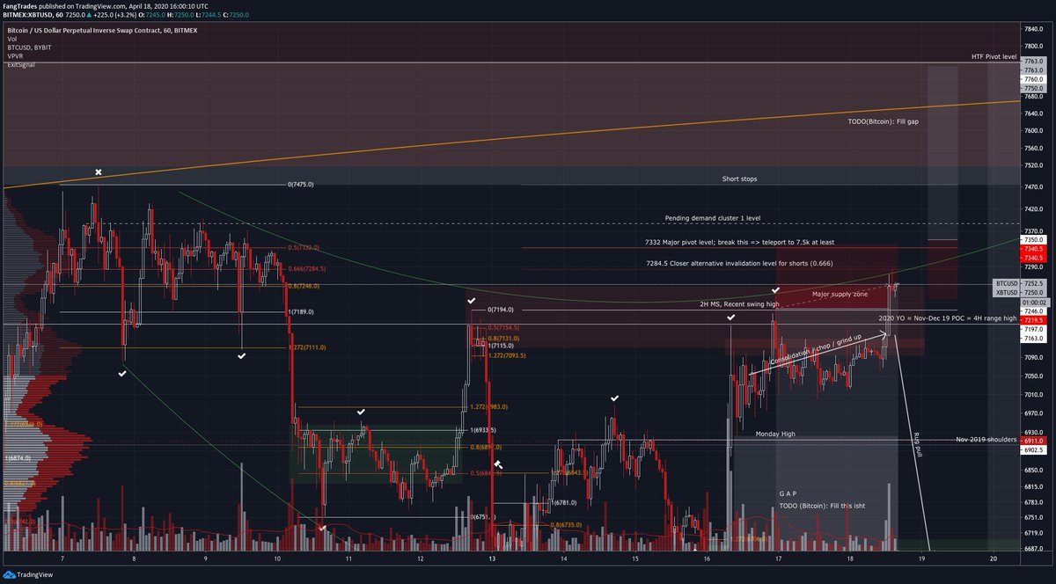Click the Rug pull label on the arrow

(916, 443)
